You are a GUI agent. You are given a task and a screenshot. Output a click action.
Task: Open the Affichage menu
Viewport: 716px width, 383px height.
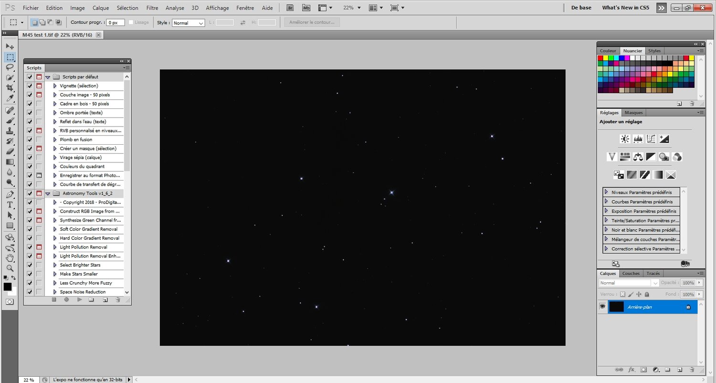click(x=217, y=8)
